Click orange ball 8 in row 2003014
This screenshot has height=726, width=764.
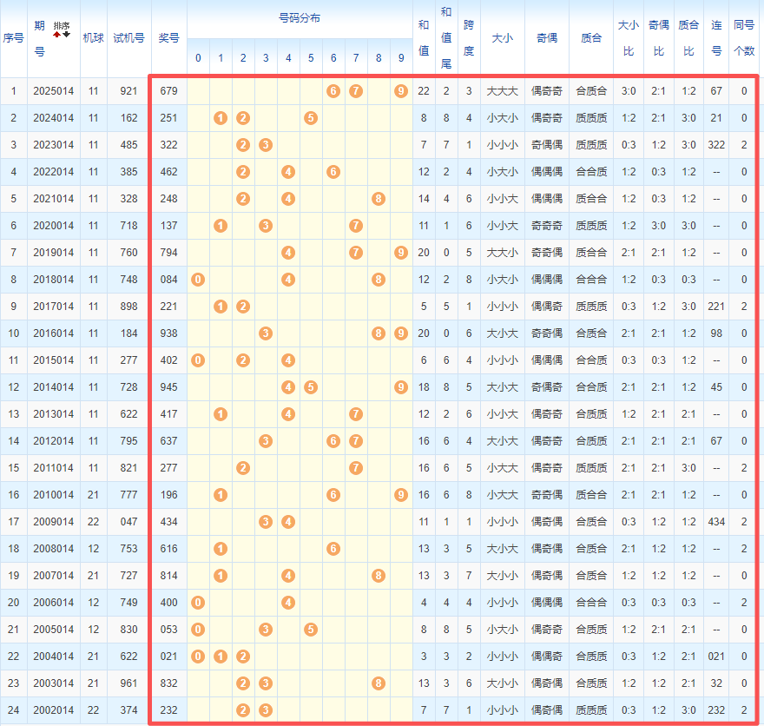[x=379, y=683]
